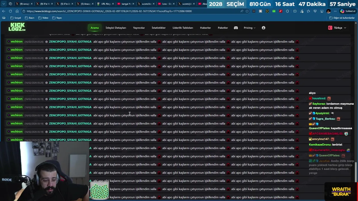Close the URL Ninja tab
The image size is (358, 201).
[113, 4]
